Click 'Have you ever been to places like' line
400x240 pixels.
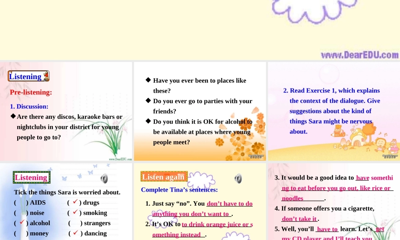tap(200, 80)
